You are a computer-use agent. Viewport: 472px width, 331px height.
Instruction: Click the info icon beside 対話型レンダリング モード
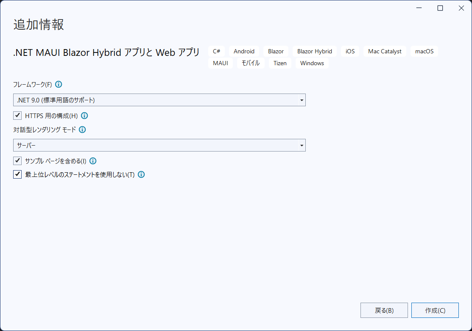click(82, 130)
